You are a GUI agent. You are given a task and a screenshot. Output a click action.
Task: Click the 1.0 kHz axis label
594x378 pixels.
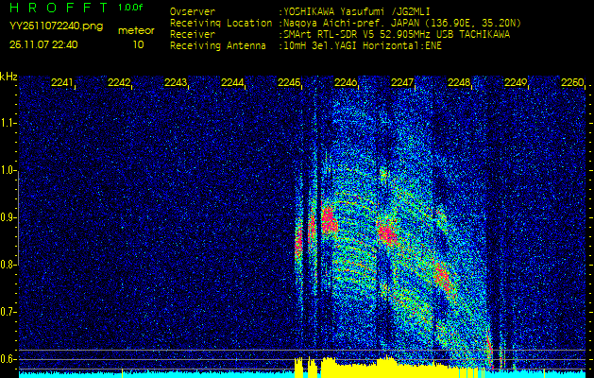[x=8, y=170]
